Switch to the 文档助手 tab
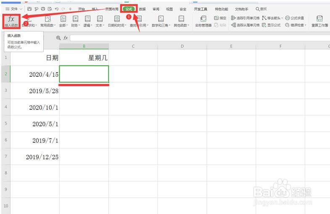Viewport: 330px width, 214px height. [x=242, y=9]
